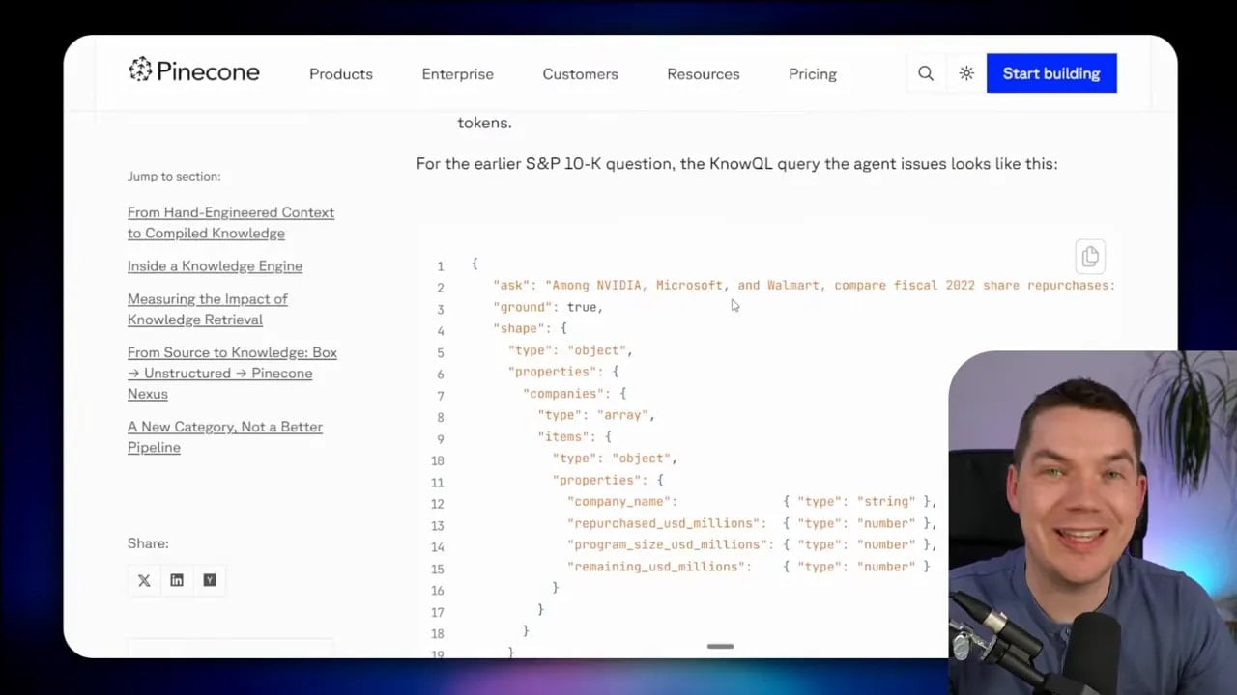Jump to From Source to Knowledge section

(232, 373)
